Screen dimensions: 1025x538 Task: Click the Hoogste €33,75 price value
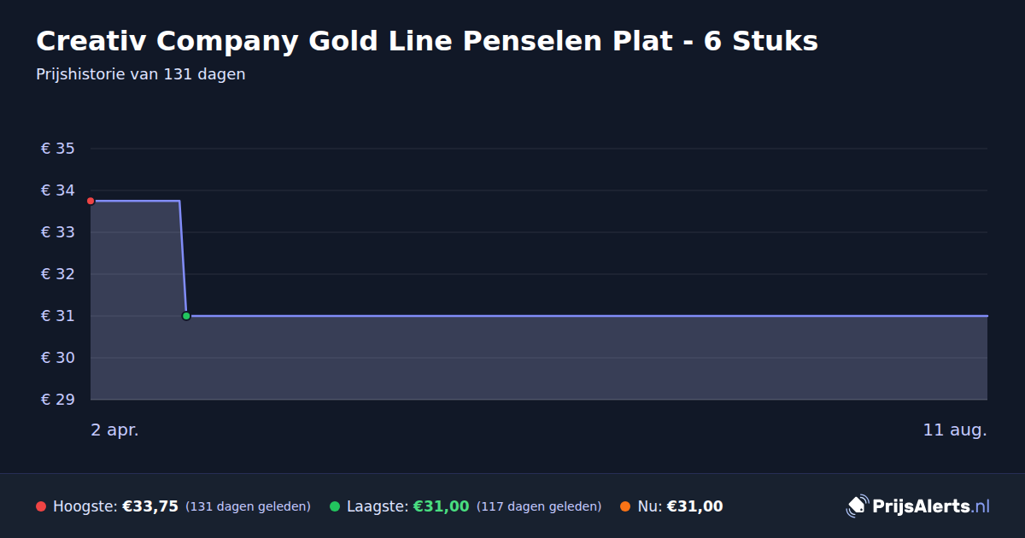point(150,506)
